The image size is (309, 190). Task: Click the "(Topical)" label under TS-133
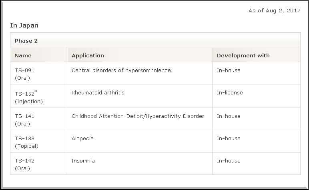pyautogui.click(x=26, y=146)
